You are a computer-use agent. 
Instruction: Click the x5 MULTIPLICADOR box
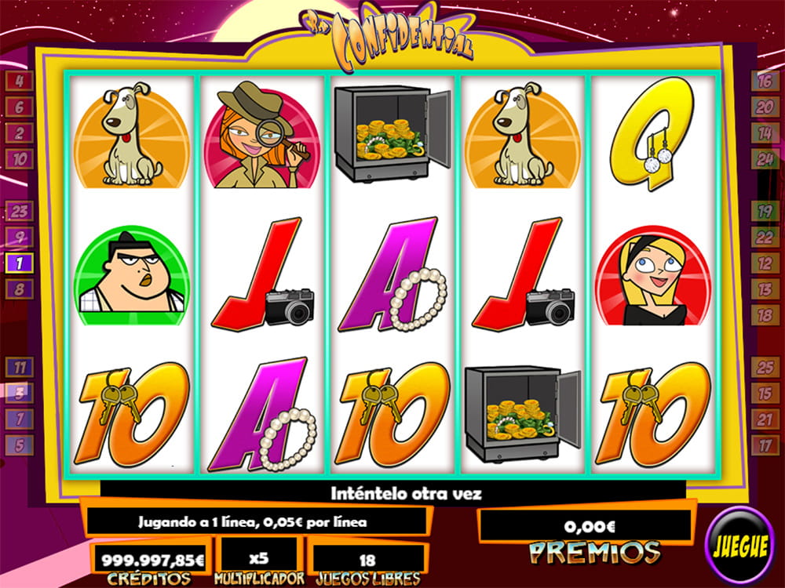coord(259,558)
